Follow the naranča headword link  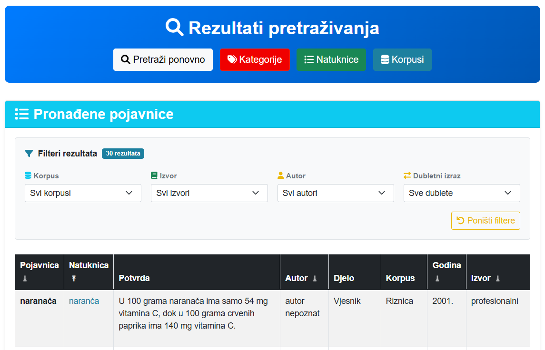coord(84,301)
